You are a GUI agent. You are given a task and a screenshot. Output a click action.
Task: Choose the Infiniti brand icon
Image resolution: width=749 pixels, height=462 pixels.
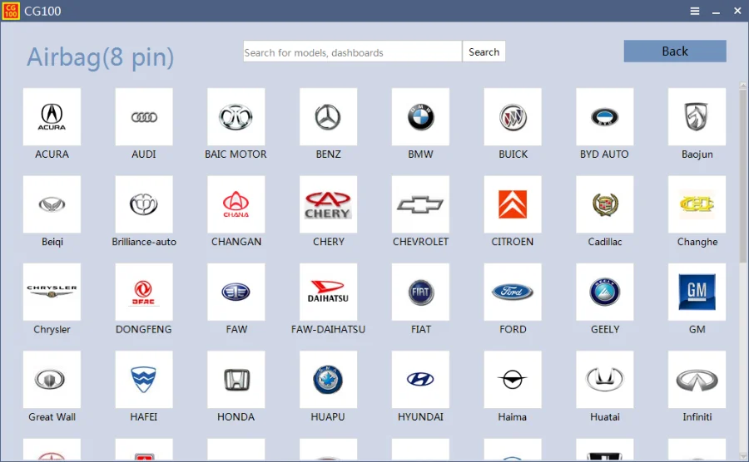pos(697,380)
